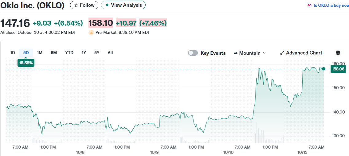The width and height of the screenshot is (349, 156).
Task: Click the Mountain chart type icon
Action: pos(236,53)
